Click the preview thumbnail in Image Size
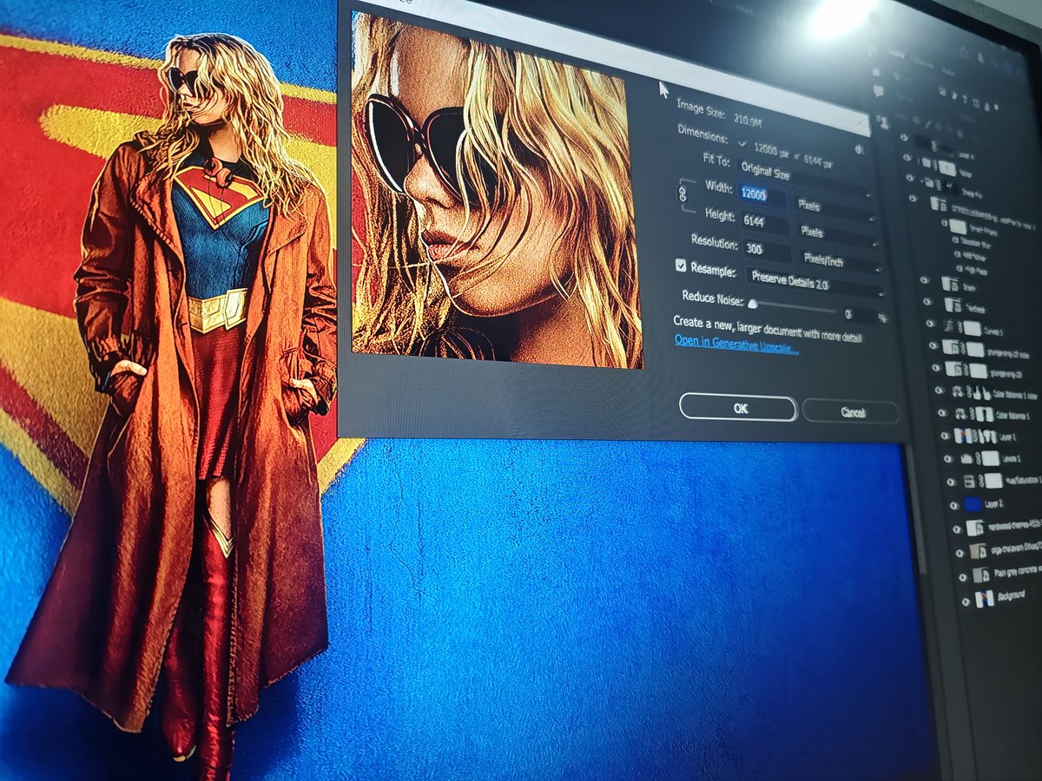Viewport: 1042px width, 781px height. point(497,189)
